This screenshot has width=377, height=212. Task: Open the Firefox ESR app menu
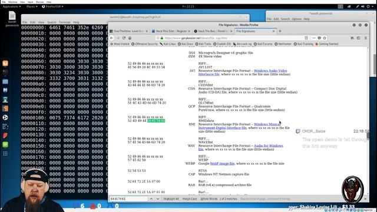pos(52,6)
